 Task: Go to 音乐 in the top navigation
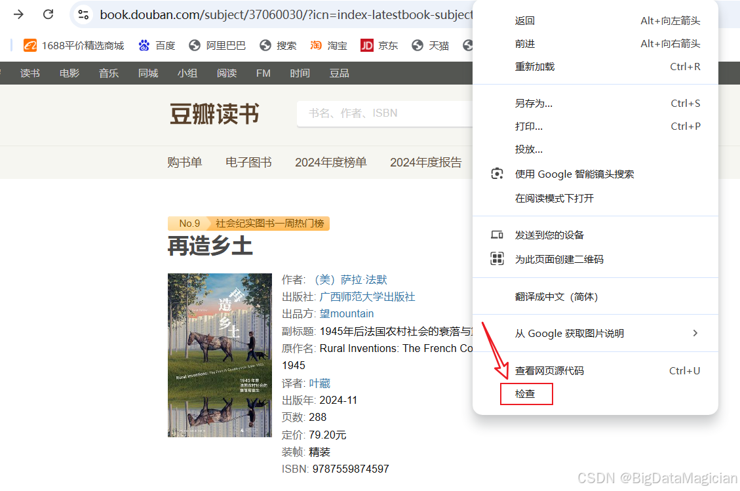click(109, 73)
